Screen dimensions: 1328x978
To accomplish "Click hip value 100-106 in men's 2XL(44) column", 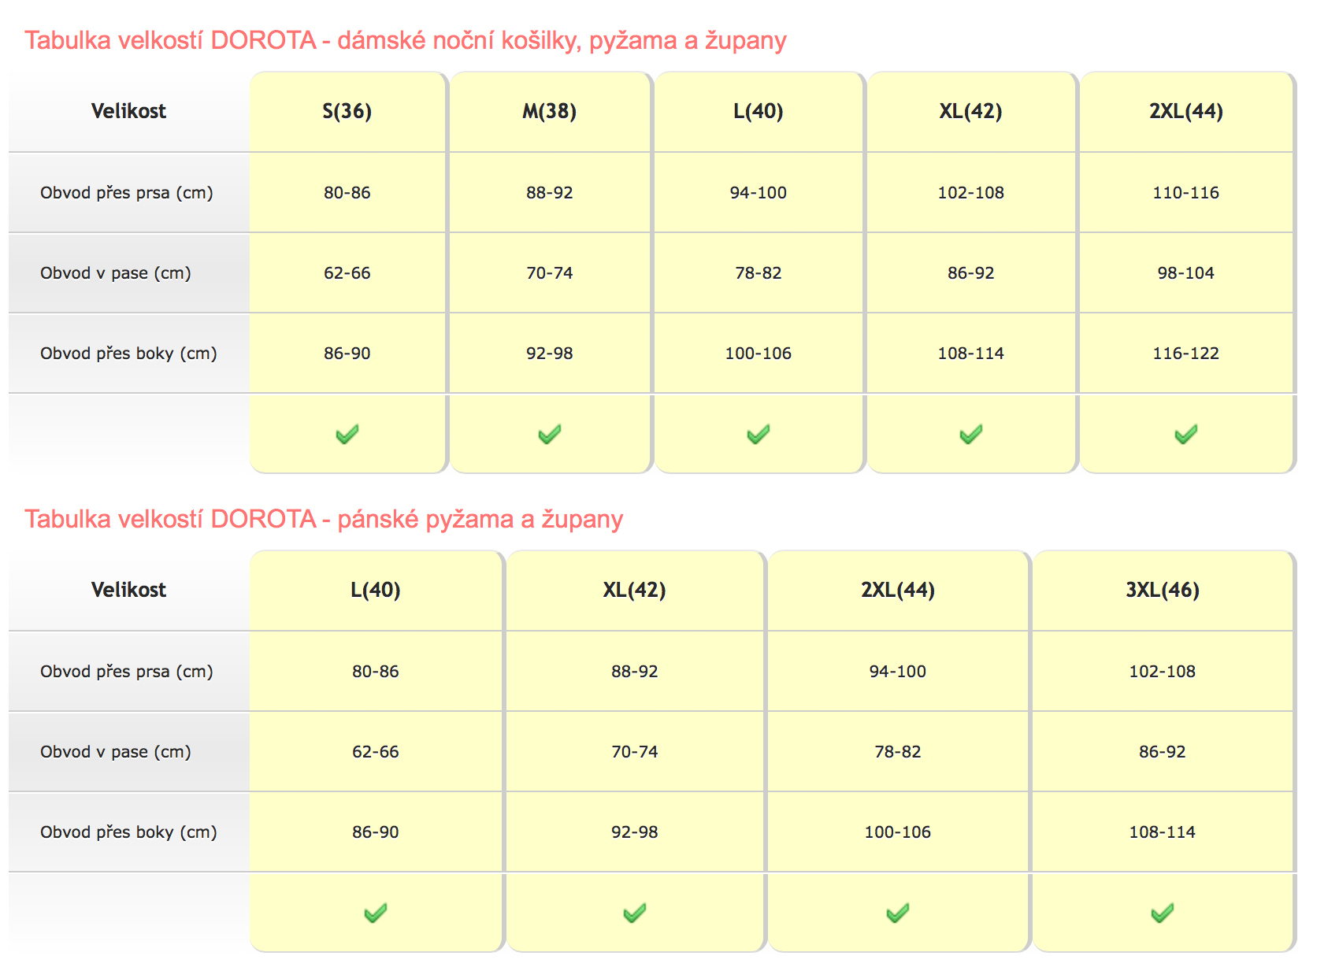I will (898, 832).
